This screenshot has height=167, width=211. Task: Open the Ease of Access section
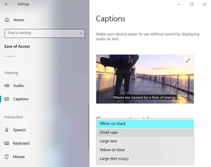pyautogui.click(x=17, y=46)
